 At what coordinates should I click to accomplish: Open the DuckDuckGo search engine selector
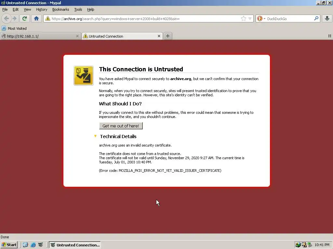(x=261, y=18)
